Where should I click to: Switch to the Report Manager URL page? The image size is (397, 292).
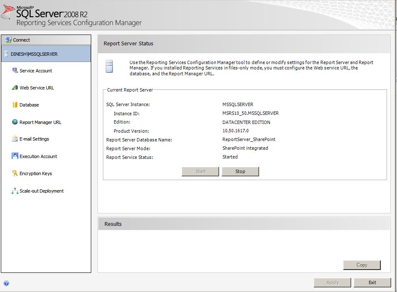[40, 122]
